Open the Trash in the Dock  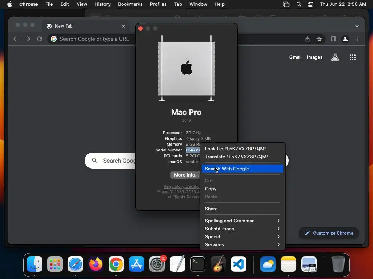click(338, 264)
